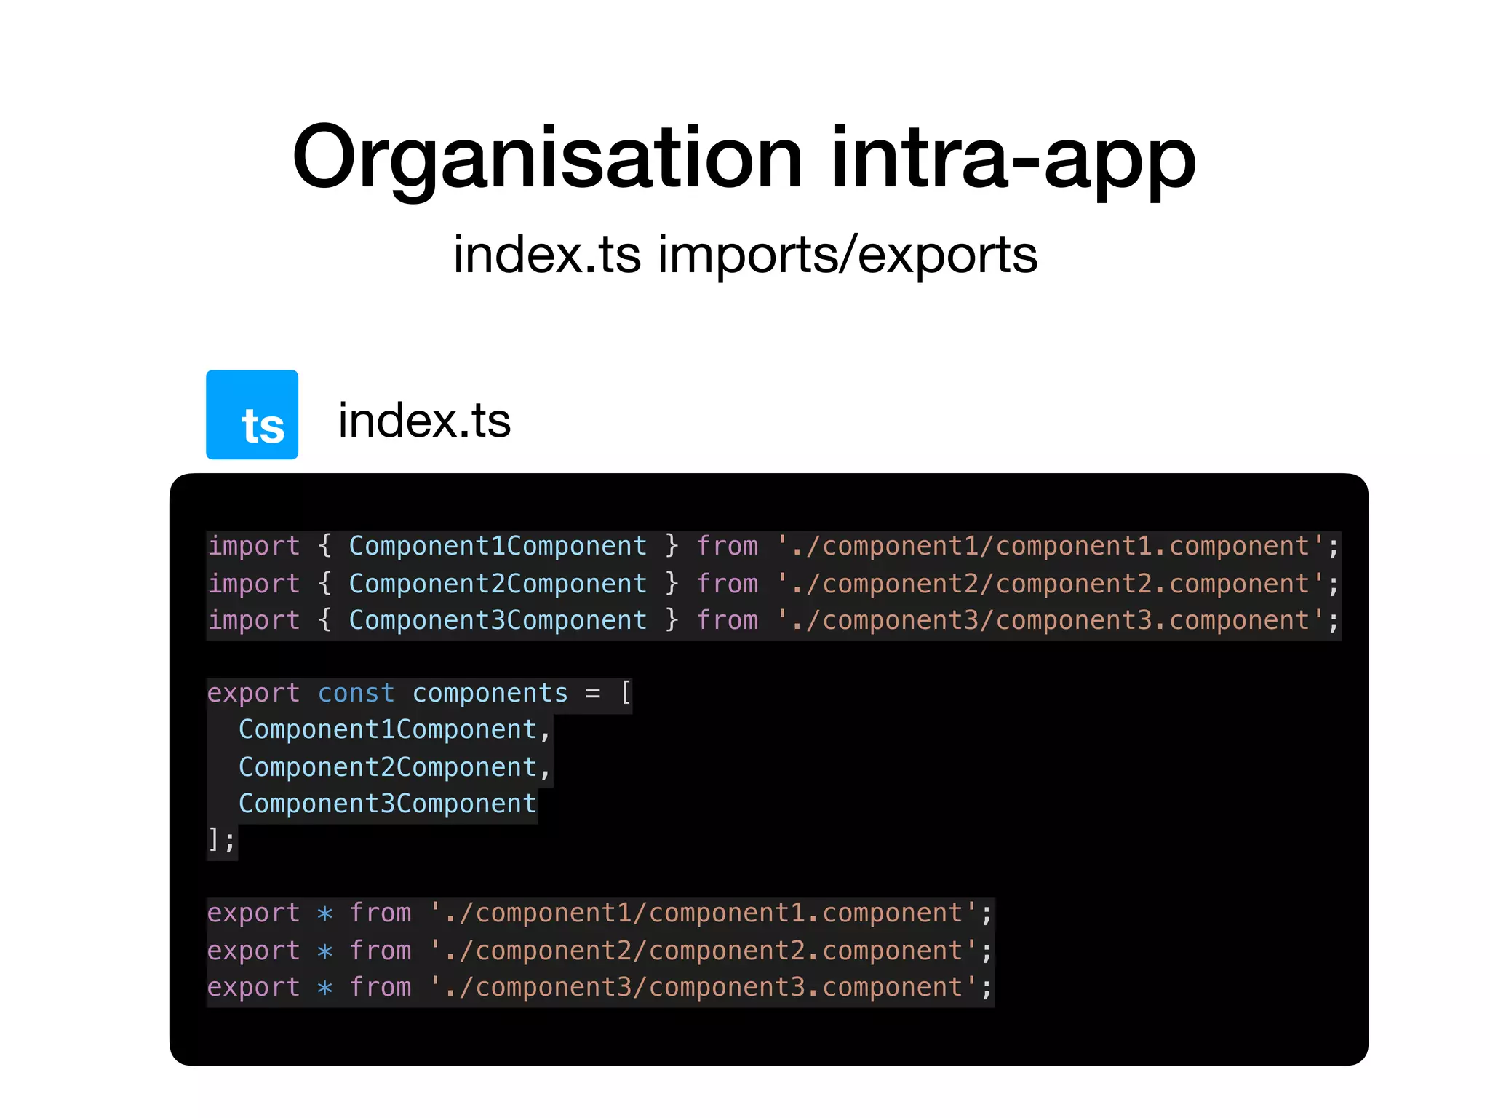This screenshot has width=1490, height=1118.
Task: Select 'Component2Component,' inside the array
Action: [395, 767]
